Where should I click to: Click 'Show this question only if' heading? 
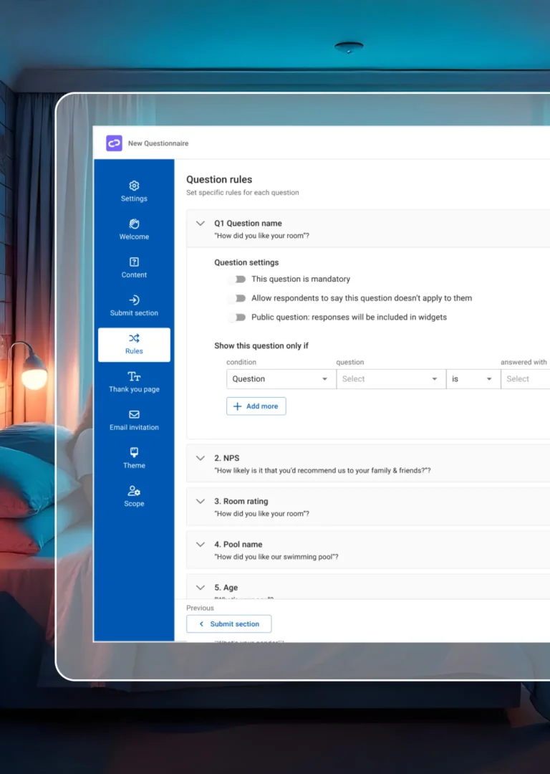point(261,346)
